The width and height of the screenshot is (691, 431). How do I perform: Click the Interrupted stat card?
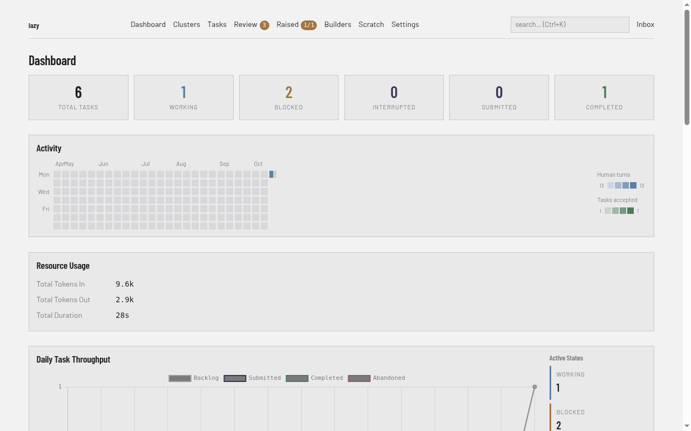(x=394, y=98)
